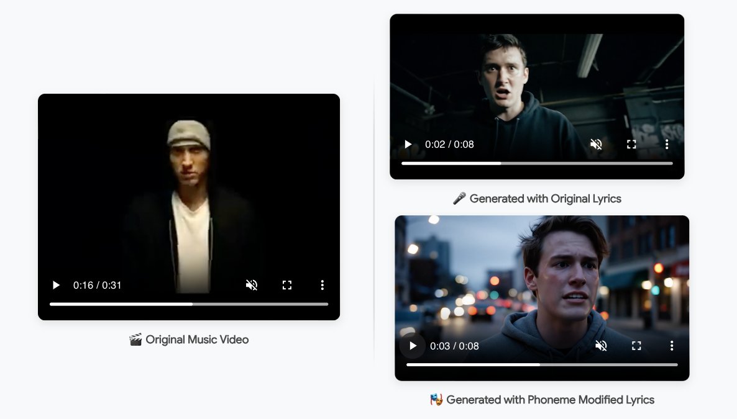Open three-dot menu on Original Lyrics video
Screen dimensions: 737x419
click(666, 144)
